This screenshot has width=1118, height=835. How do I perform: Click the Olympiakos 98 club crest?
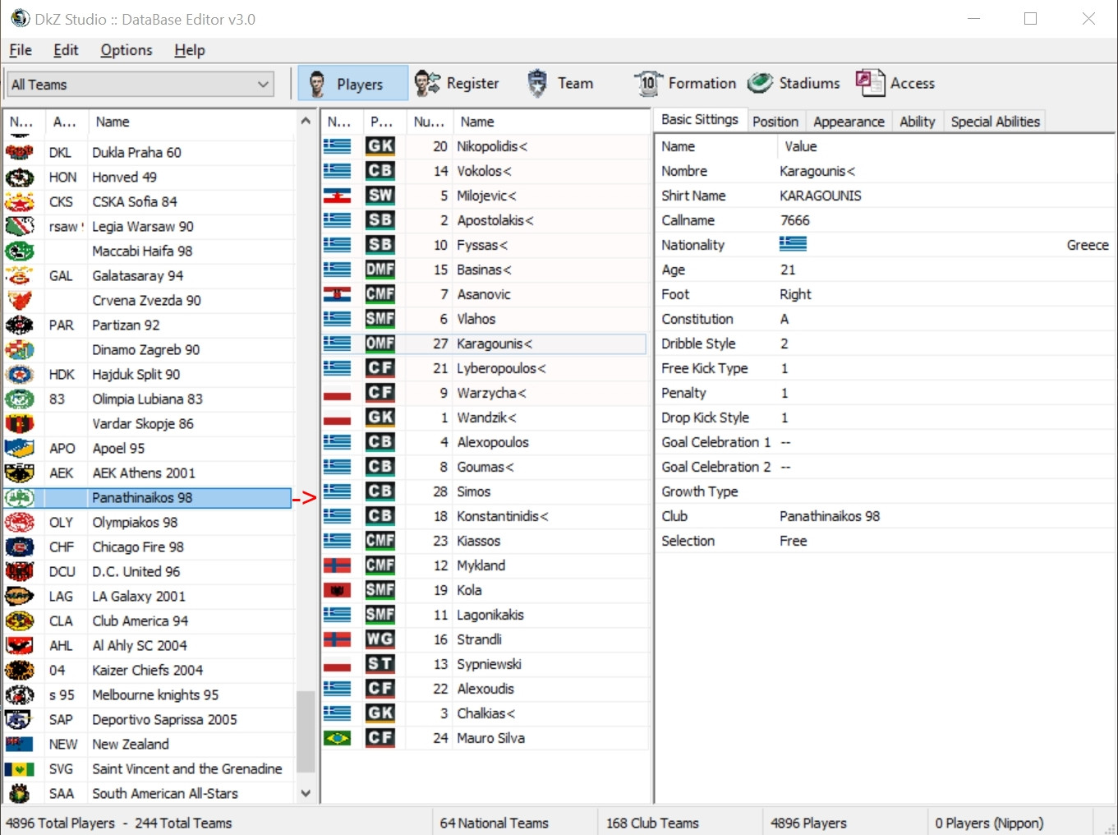[x=20, y=523]
